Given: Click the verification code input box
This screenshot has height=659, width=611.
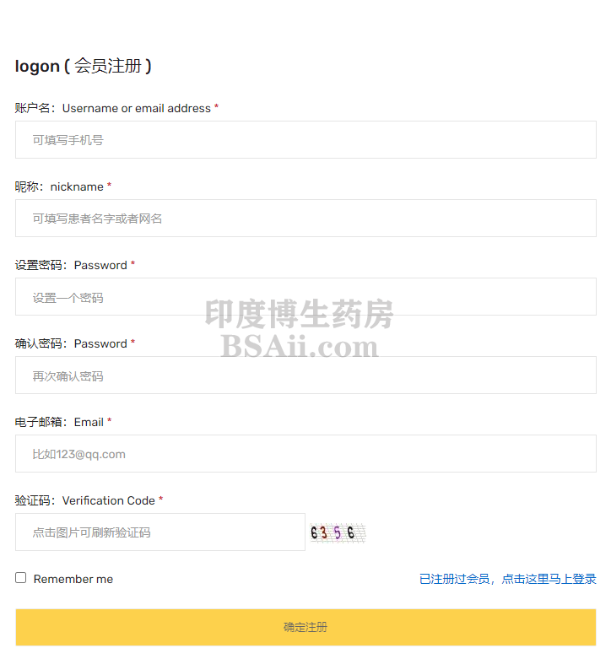Looking at the screenshot, I should tap(160, 532).
